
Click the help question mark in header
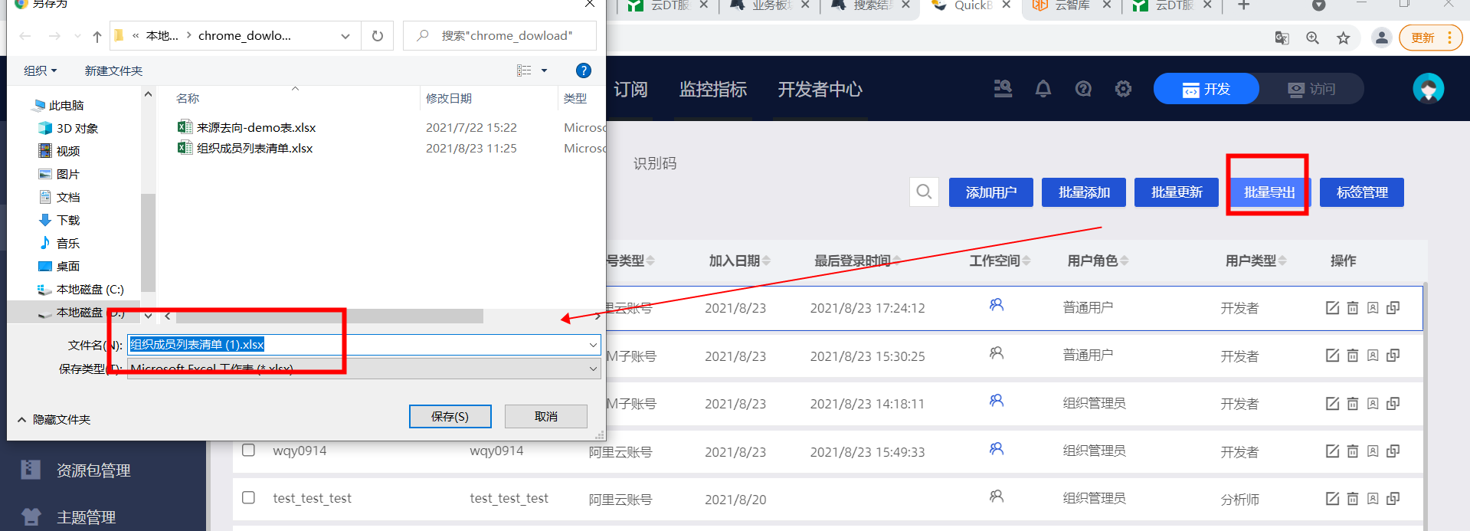tap(1083, 89)
